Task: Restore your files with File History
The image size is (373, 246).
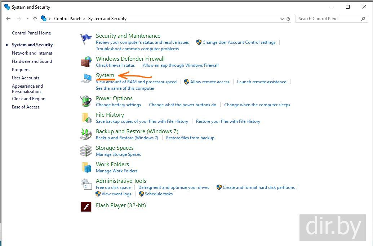Action: pyautogui.click(x=228, y=121)
